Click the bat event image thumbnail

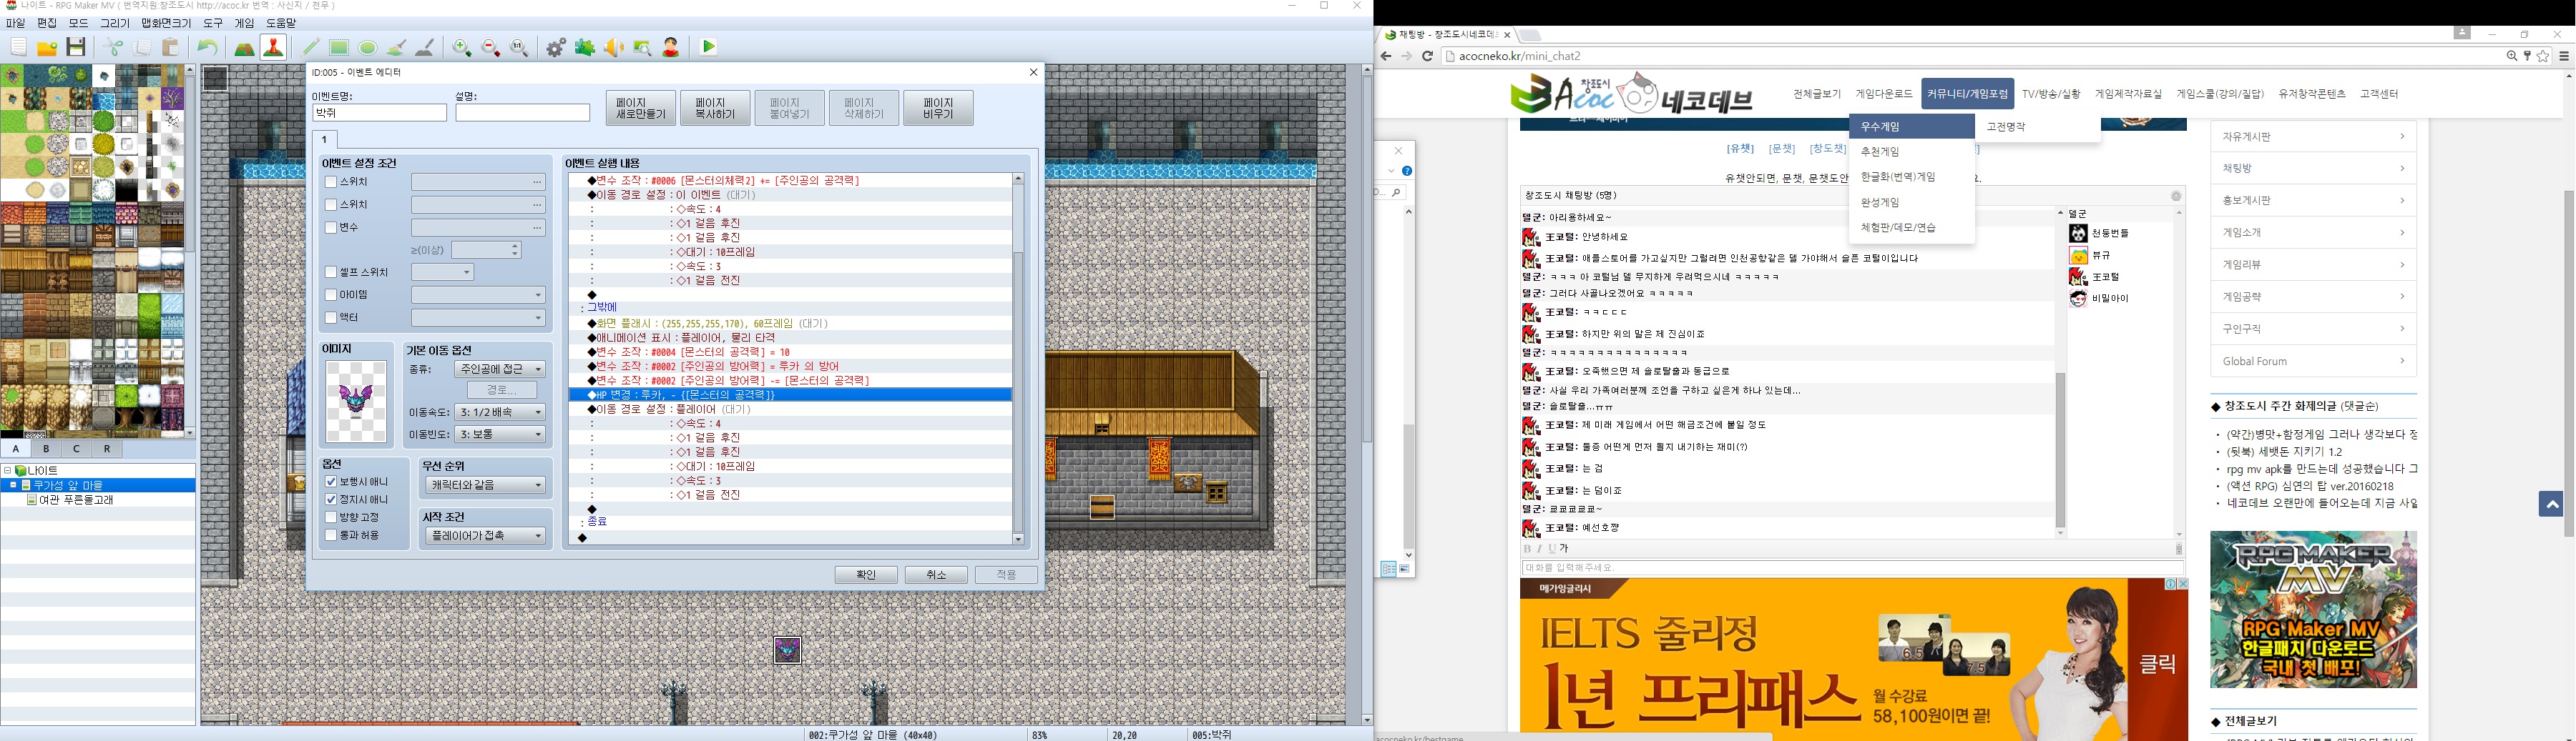pos(356,402)
